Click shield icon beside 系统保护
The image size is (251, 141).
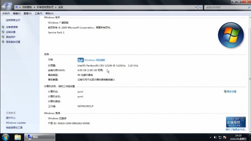3,37
